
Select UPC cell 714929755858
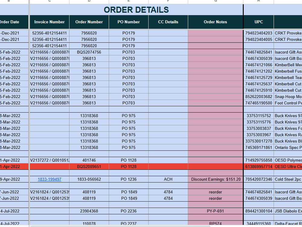coord(259,160)
